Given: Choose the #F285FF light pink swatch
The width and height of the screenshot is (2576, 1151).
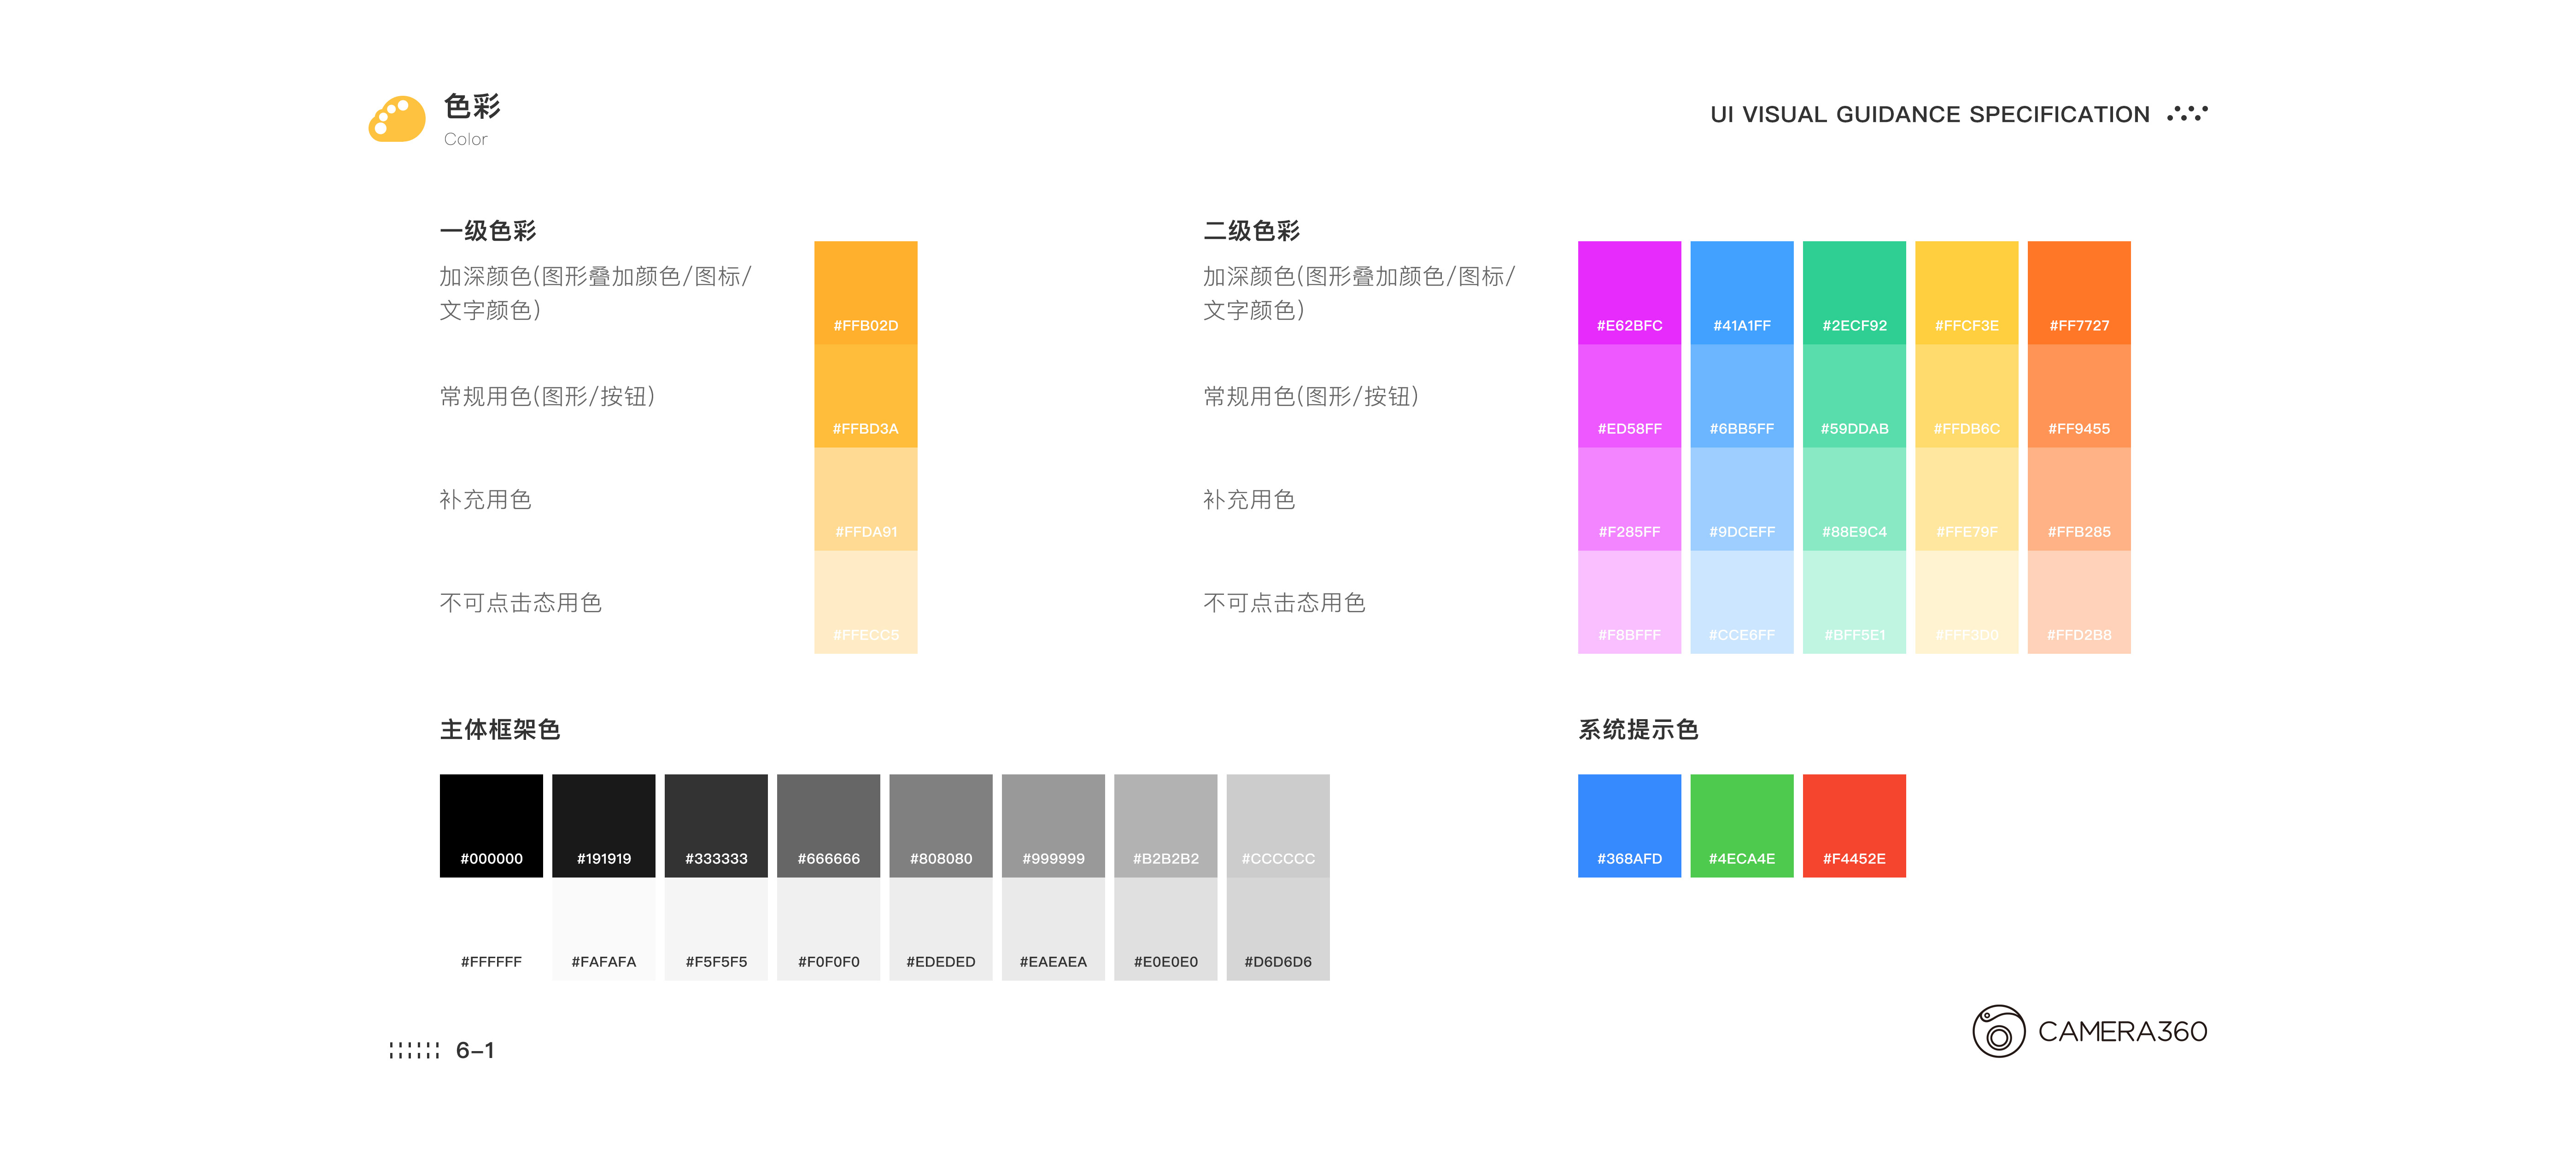Looking at the screenshot, I should tap(1630, 499).
